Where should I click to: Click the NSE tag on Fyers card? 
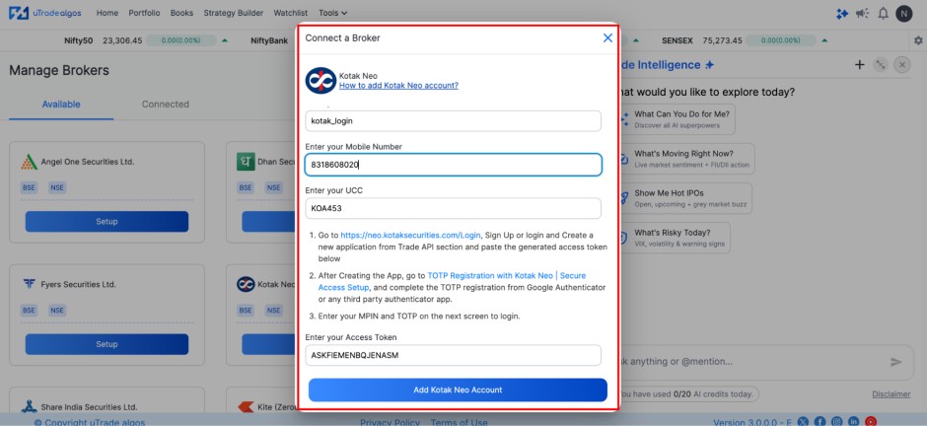click(x=57, y=311)
